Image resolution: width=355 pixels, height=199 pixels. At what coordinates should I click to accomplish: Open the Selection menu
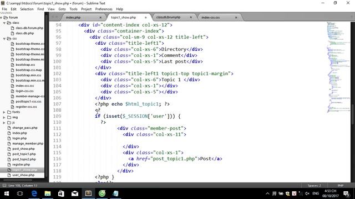pyautogui.click(x=27, y=9)
